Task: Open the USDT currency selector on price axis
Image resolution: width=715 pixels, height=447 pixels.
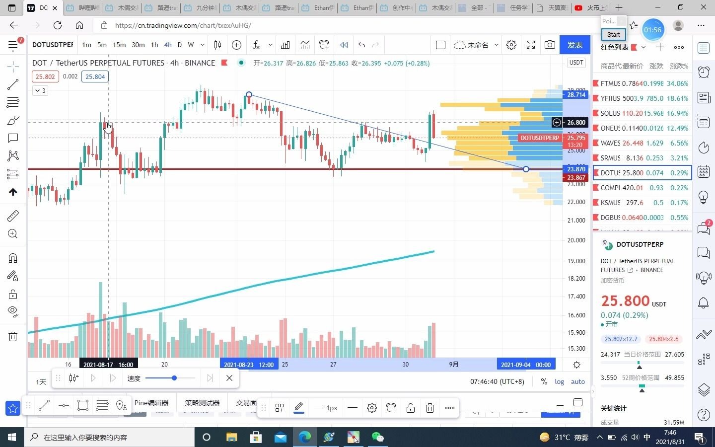Action: (x=576, y=63)
